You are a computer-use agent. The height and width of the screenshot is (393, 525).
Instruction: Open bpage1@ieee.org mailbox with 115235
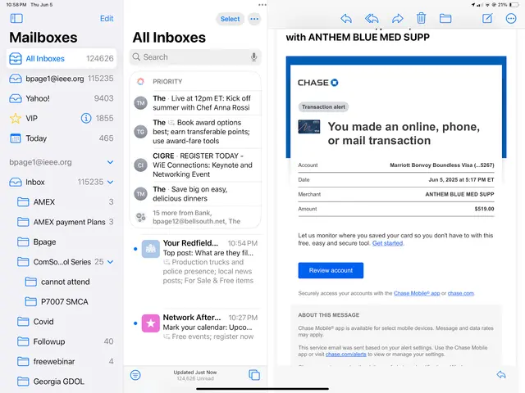point(62,79)
